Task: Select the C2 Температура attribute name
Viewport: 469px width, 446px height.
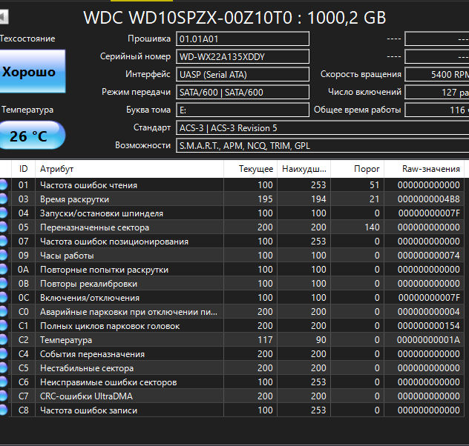Action: (x=66, y=340)
